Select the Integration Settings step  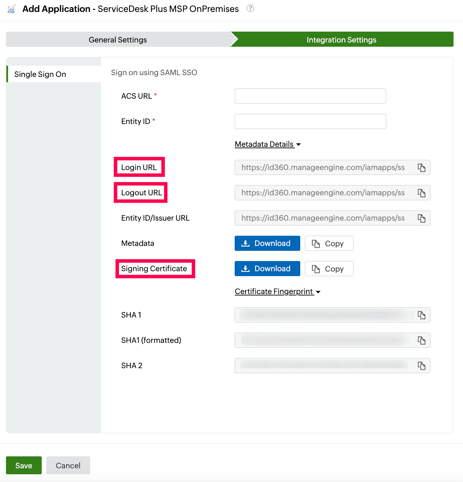(x=341, y=40)
